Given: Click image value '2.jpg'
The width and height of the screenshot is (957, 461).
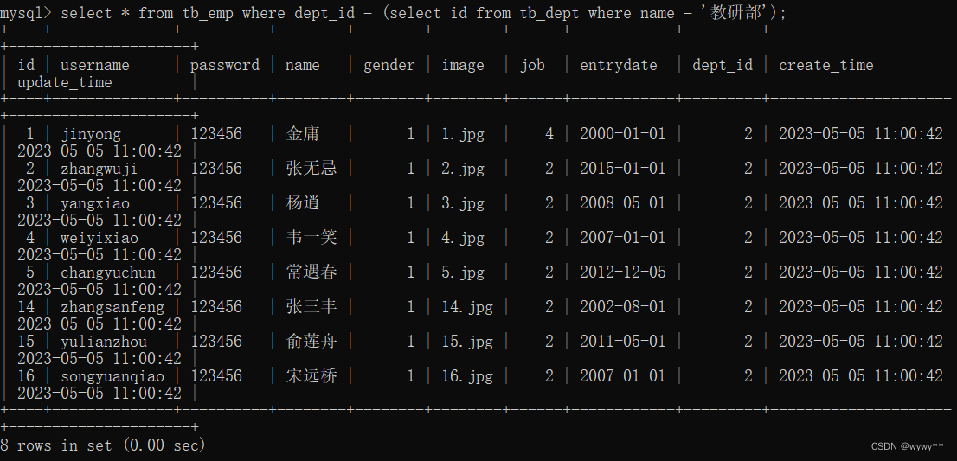Looking at the screenshot, I should click(x=463, y=169).
